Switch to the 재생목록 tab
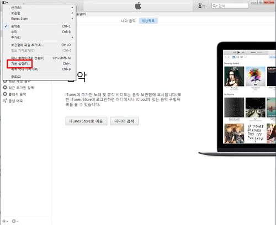Image resolution: width=276 pixels, height=225 pixels. (148, 21)
